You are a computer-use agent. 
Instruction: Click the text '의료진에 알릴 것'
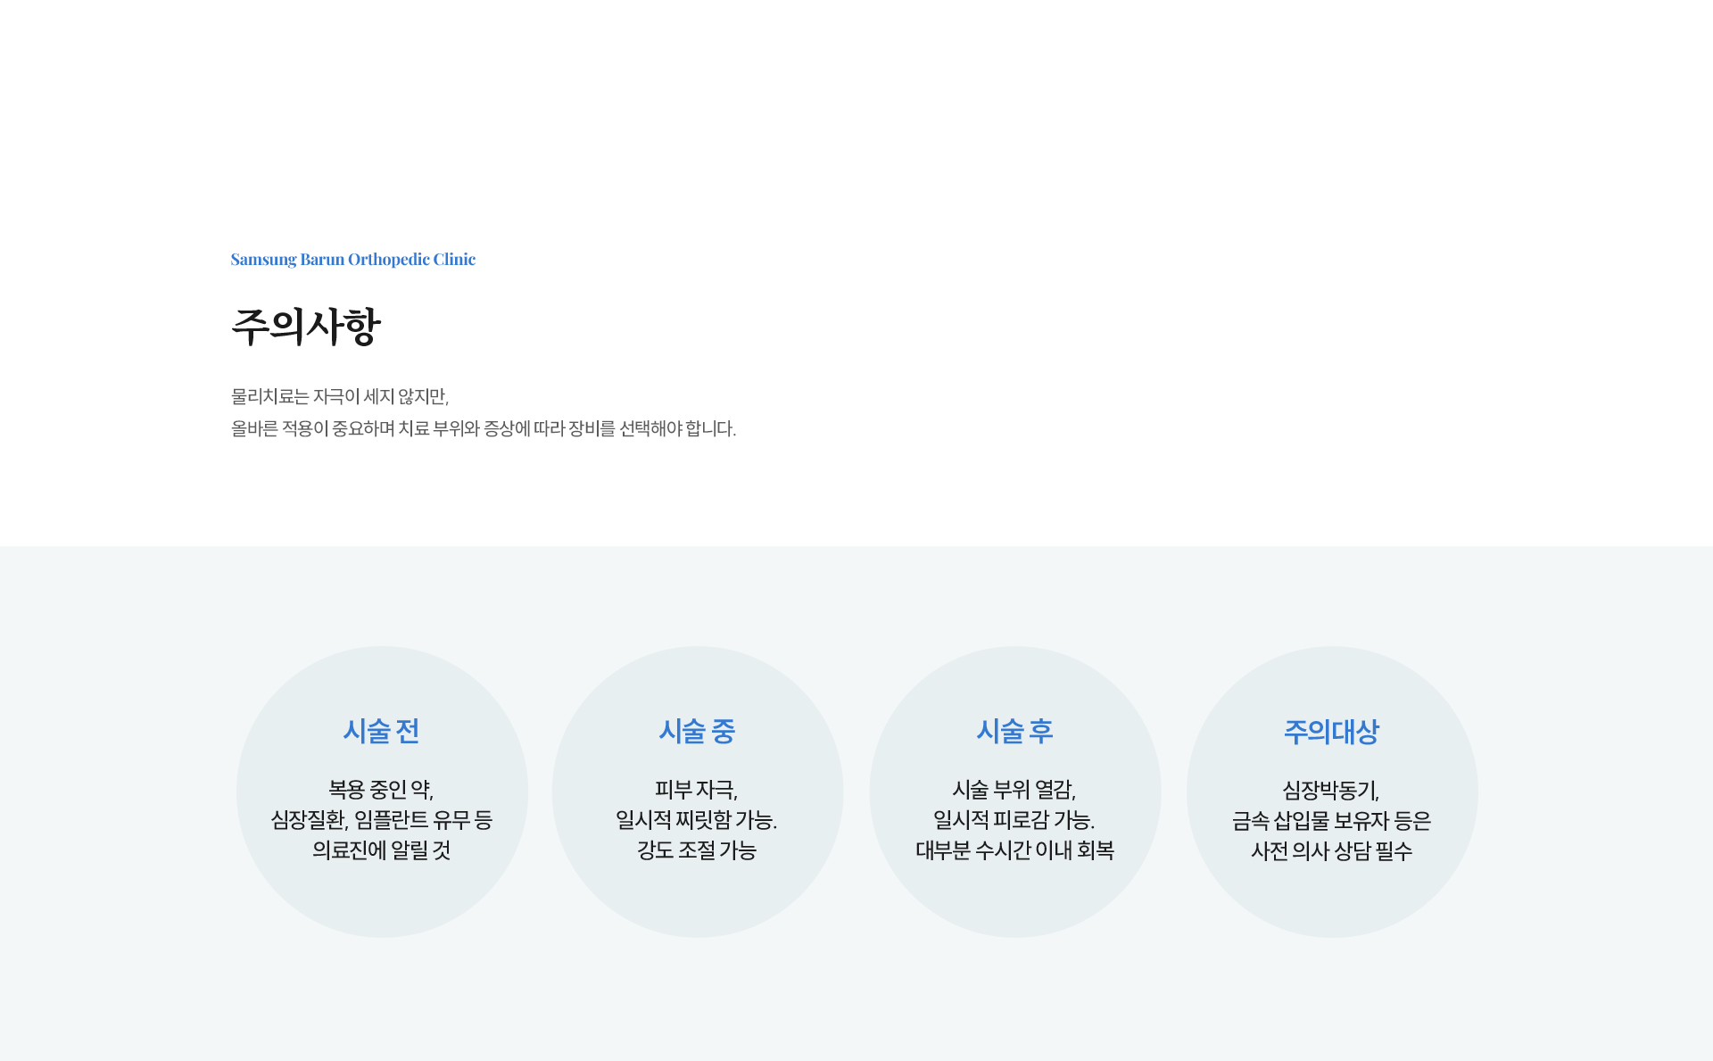(382, 850)
